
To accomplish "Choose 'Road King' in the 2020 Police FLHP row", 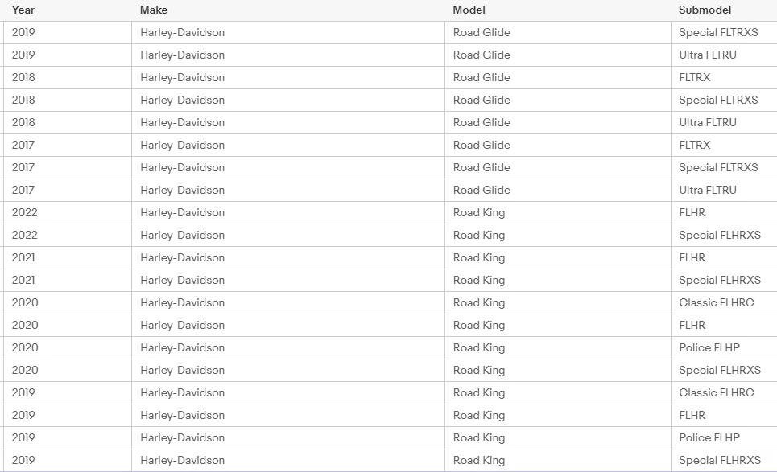I will coord(479,348).
